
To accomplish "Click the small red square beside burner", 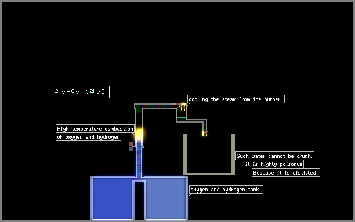I will pyautogui.click(x=131, y=144).
